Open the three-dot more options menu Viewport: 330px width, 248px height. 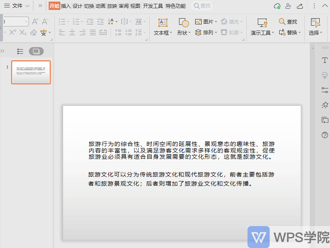[314, 6]
